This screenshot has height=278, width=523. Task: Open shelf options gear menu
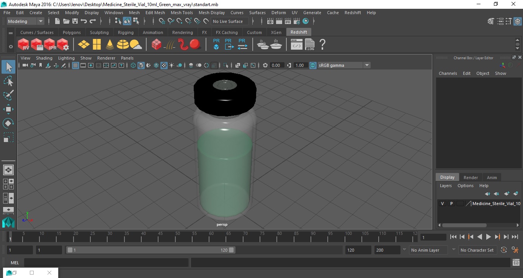click(11, 47)
